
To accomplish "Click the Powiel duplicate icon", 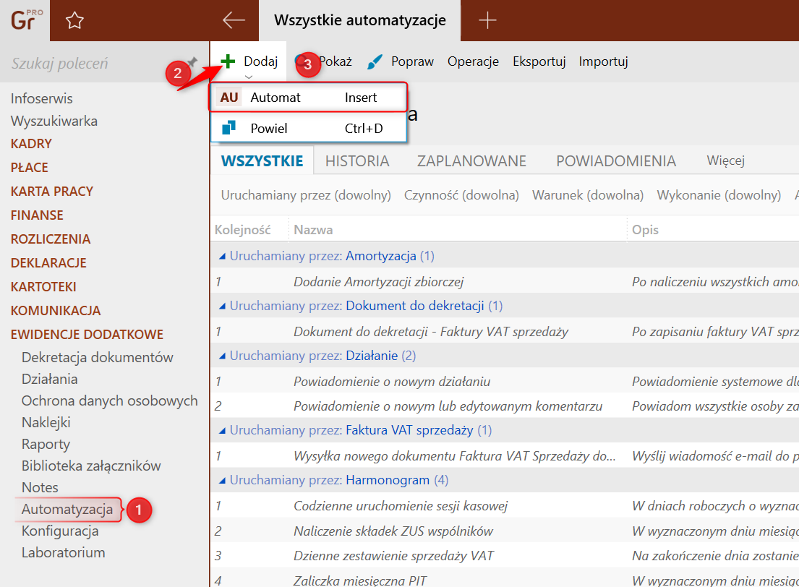I will click(x=229, y=129).
